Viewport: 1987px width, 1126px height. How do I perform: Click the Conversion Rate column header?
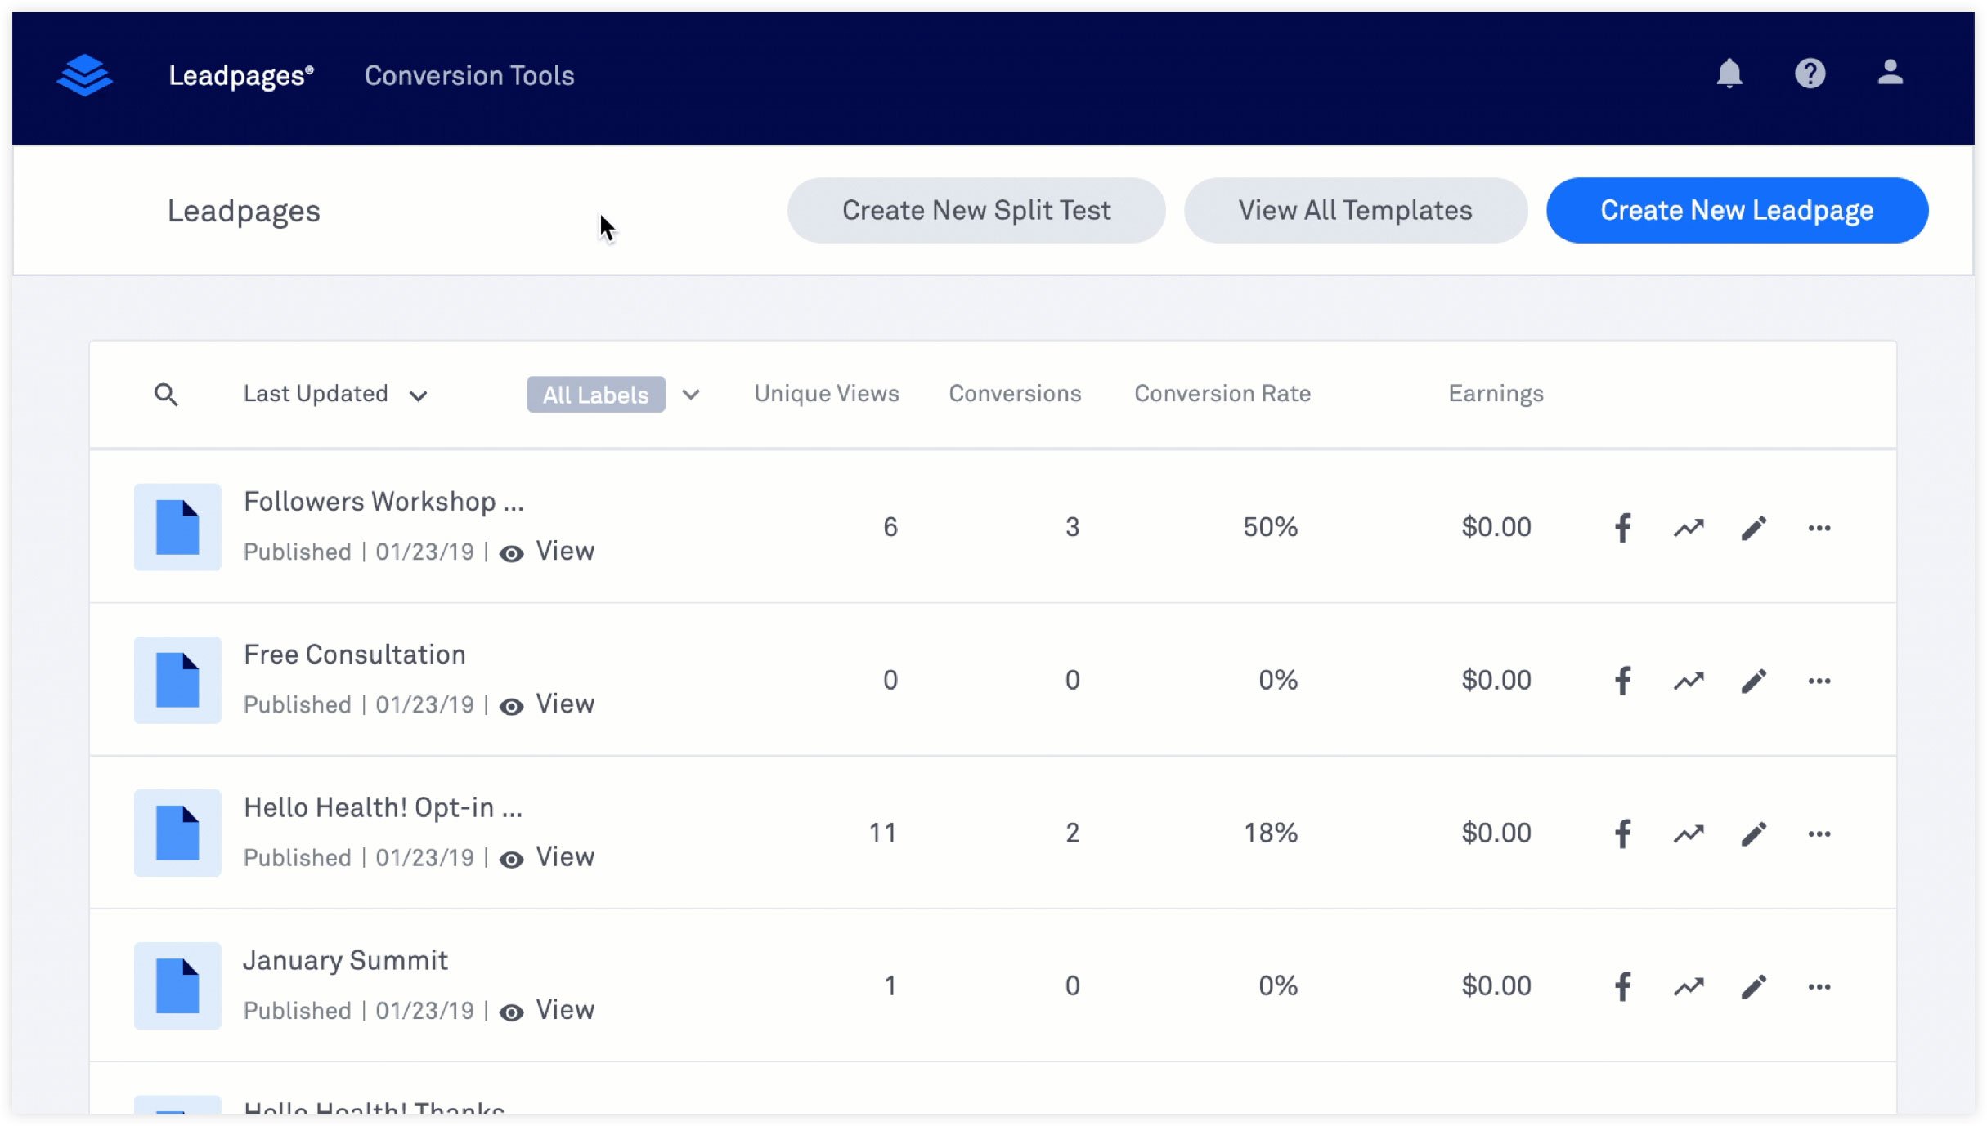(x=1222, y=393)
